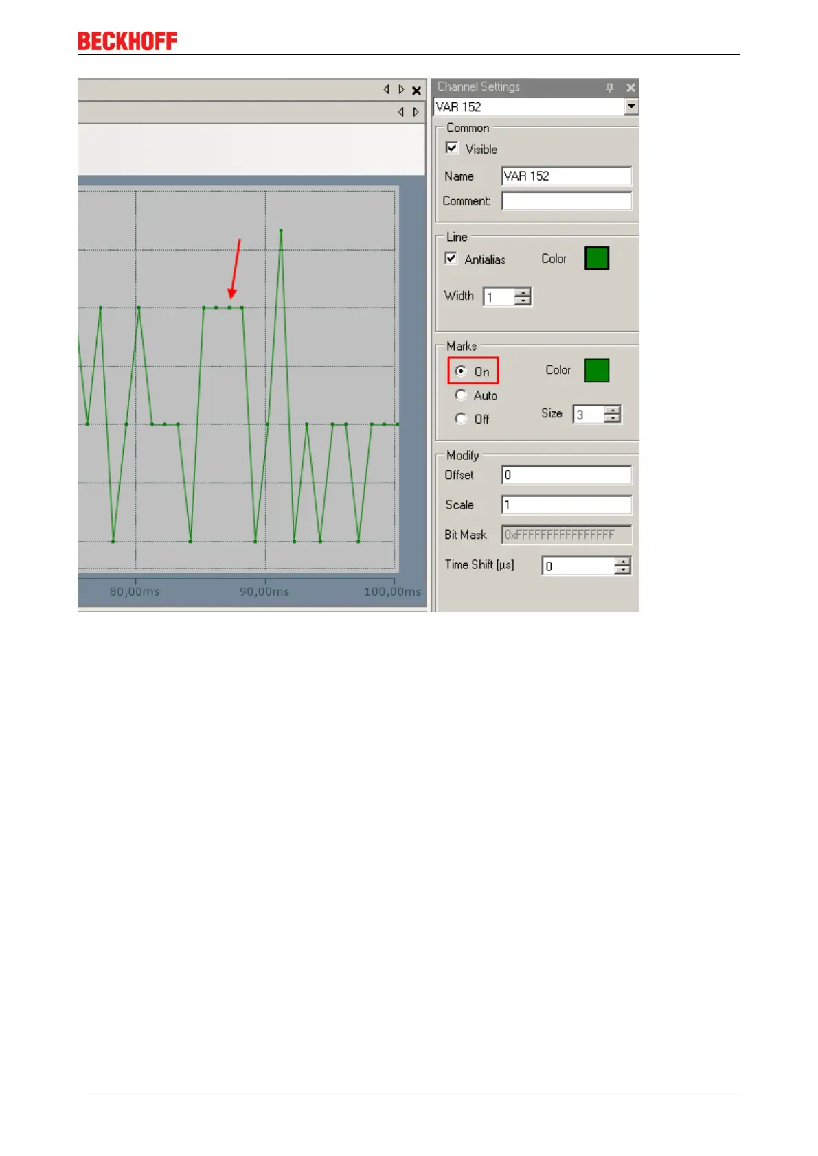Go to previous document tab arrow beside close X
This screenshot has width=818, height=1156.
386,90
